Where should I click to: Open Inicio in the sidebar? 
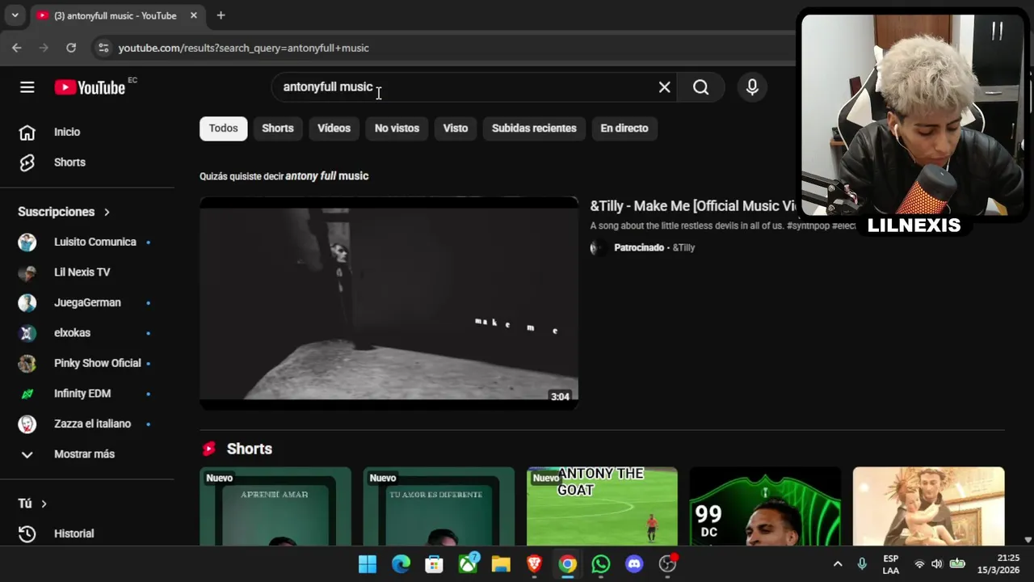tap(67, 132)
